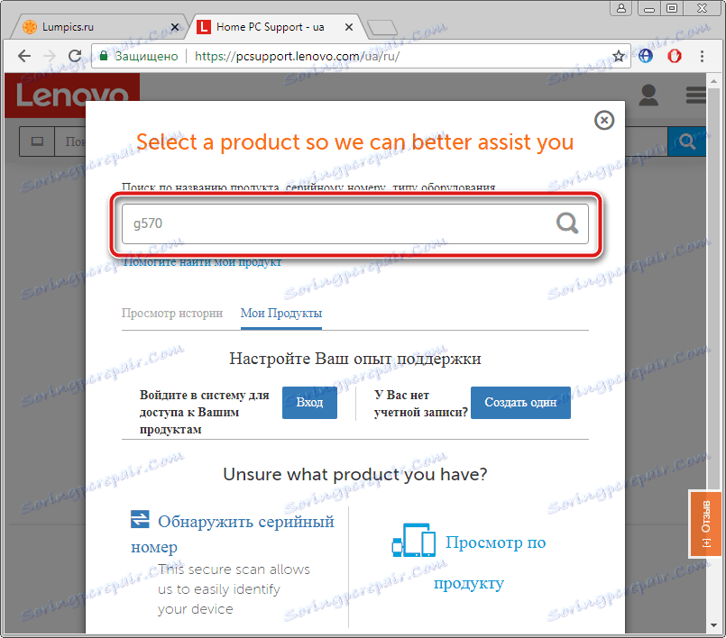Click the blue globe translator extension icon
Viewport: 726px width, 638px height.
tap(645, 56)
